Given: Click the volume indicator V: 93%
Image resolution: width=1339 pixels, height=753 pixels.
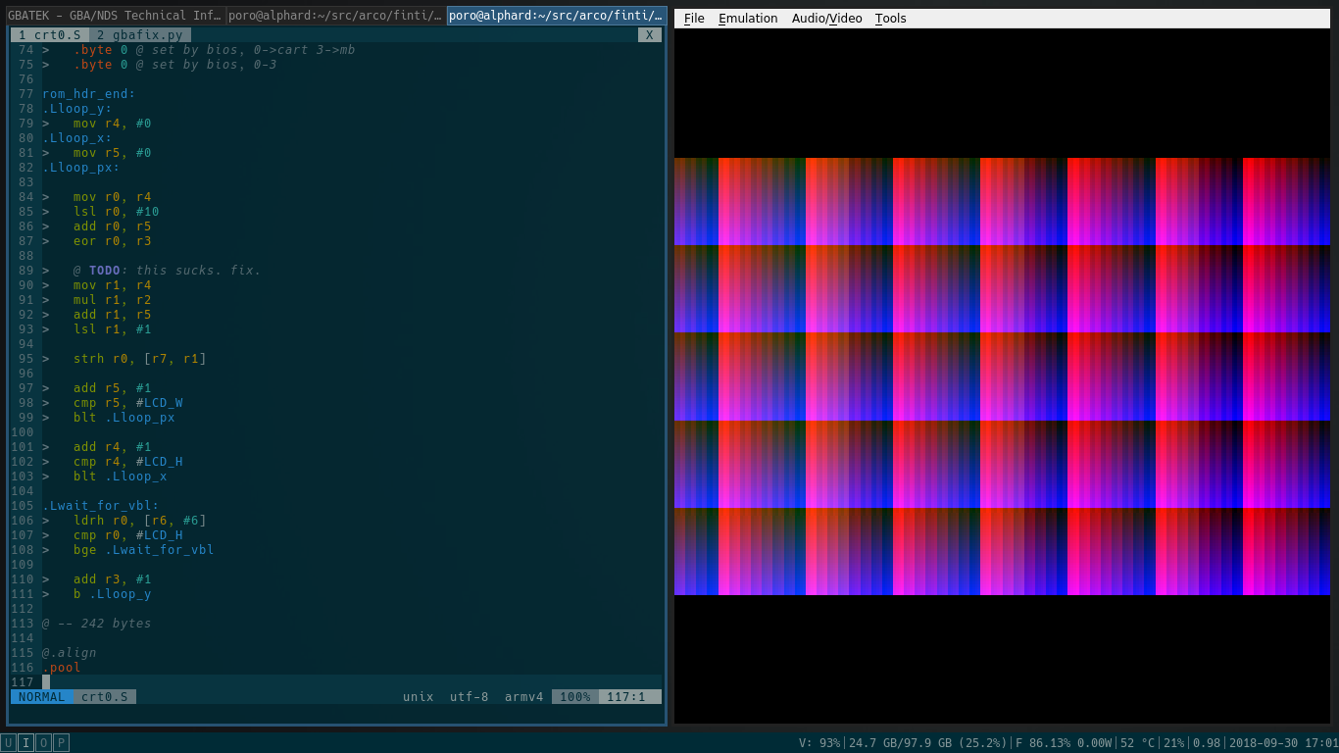Looking at the screenshot, I should coord(819,743).
